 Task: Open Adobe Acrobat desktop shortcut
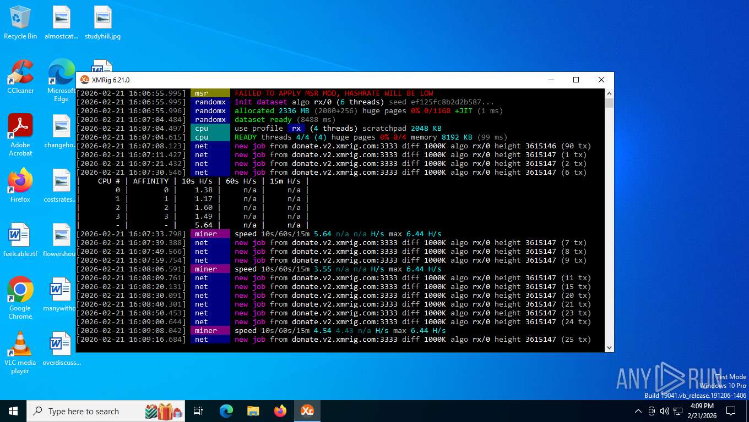click(x=20, y=135)
